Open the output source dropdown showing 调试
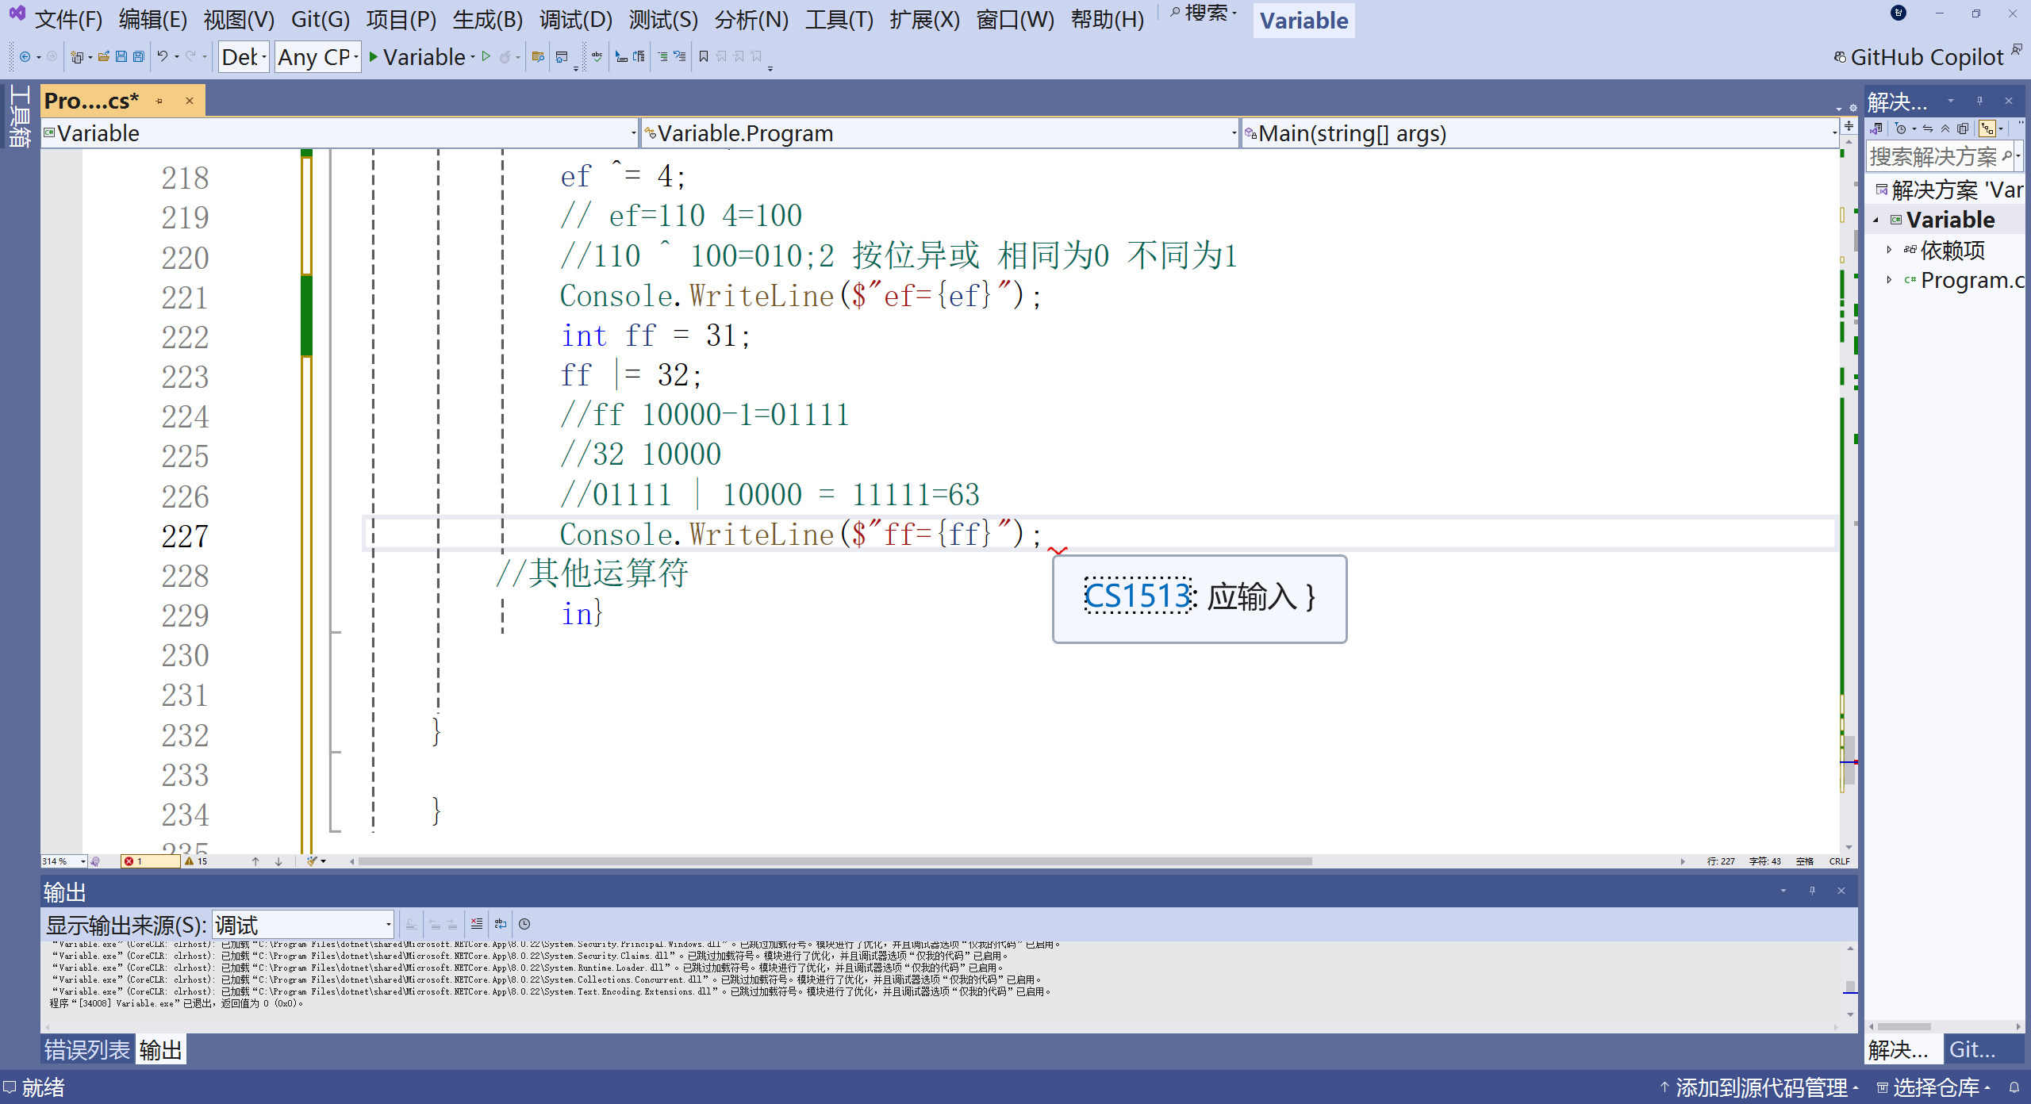The width and height of the screenshot is (2031, 1104). (x=303, y=925)
